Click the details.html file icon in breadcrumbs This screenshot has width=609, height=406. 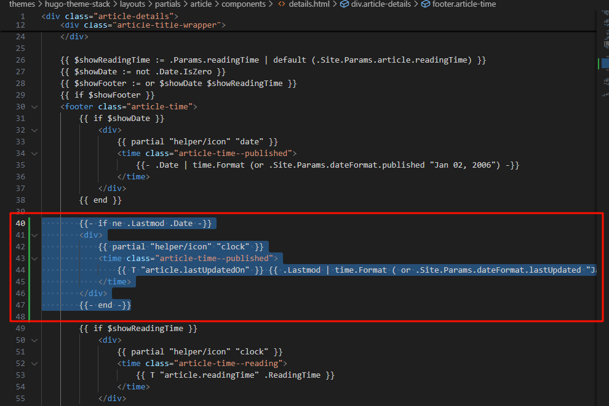[282, 4]
